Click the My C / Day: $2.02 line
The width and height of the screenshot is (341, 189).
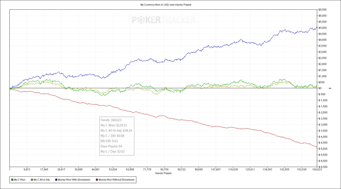click(113, 151)
